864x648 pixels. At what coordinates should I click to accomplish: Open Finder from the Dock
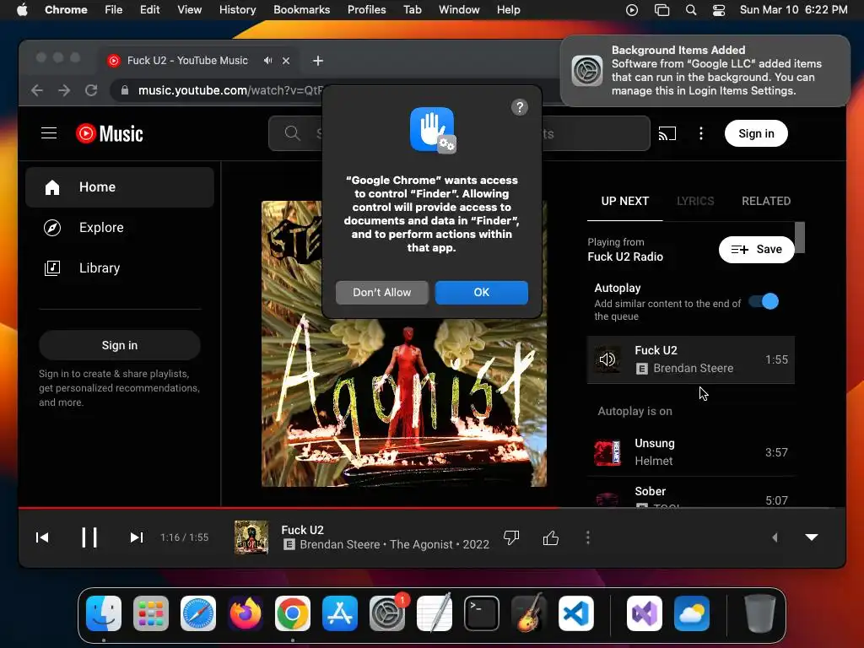[x=104, y=613]
